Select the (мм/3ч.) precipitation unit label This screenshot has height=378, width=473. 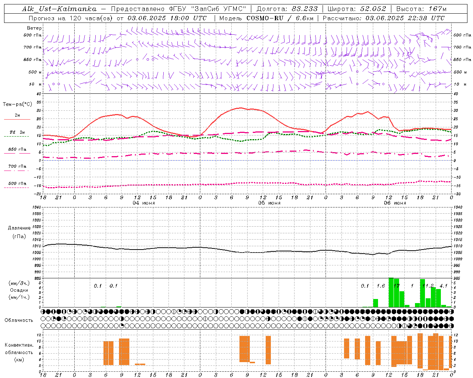click(19, 283)
